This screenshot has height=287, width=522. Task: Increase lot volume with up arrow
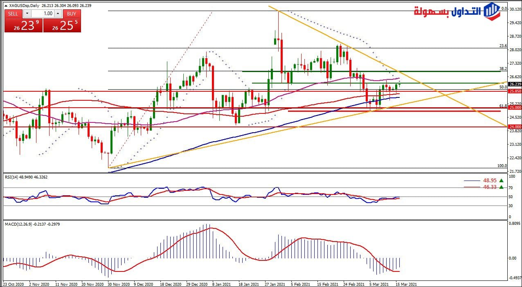point(59,13)
